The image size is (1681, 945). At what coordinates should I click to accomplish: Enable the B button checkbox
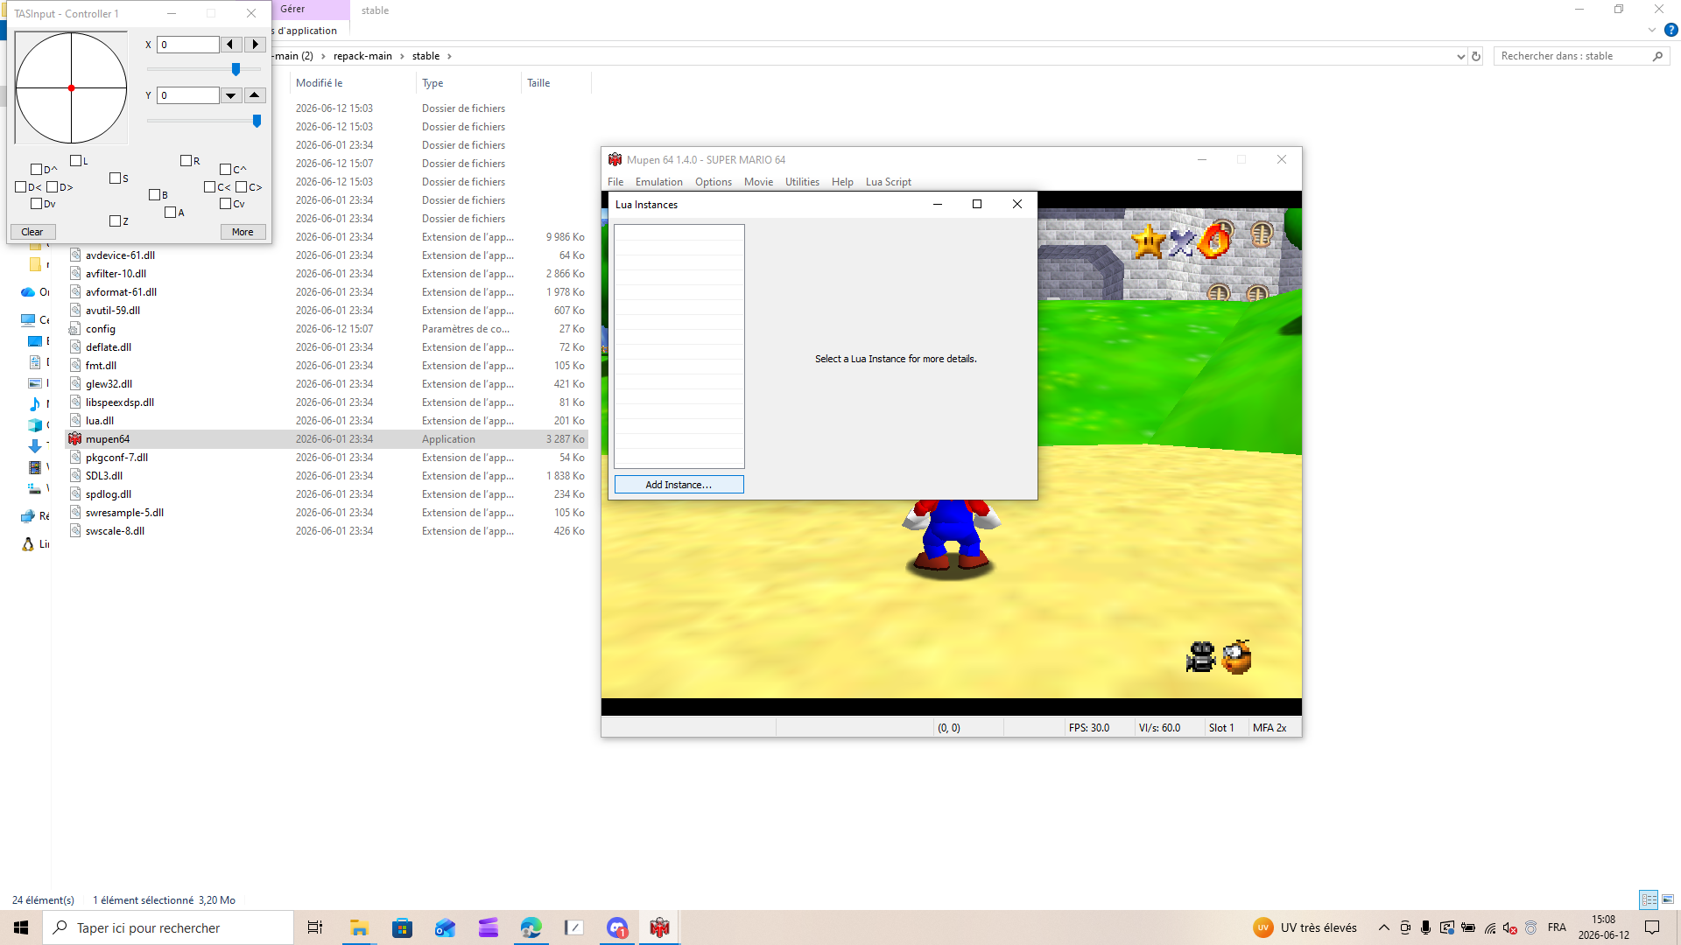click(155, 195)
